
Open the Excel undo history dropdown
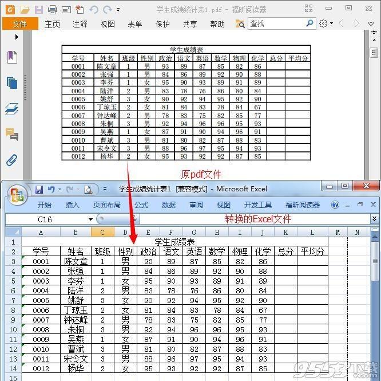pyautogui.click(x=59, y=190)
